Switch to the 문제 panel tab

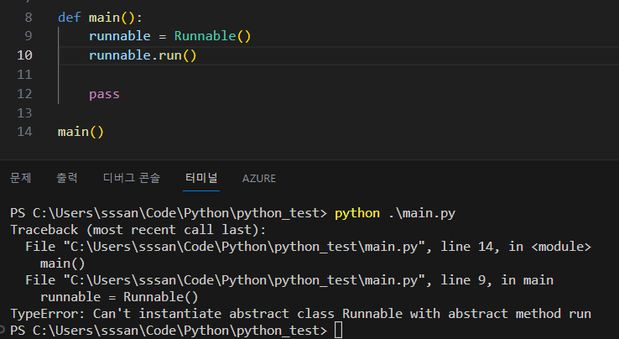20,178
